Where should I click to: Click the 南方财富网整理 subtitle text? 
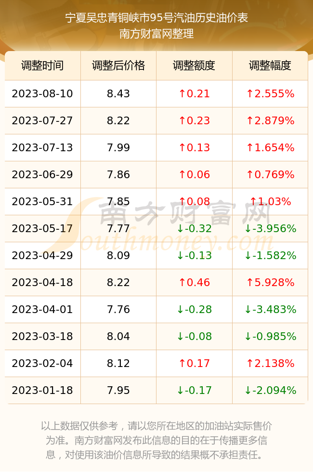tap(156, 33)
